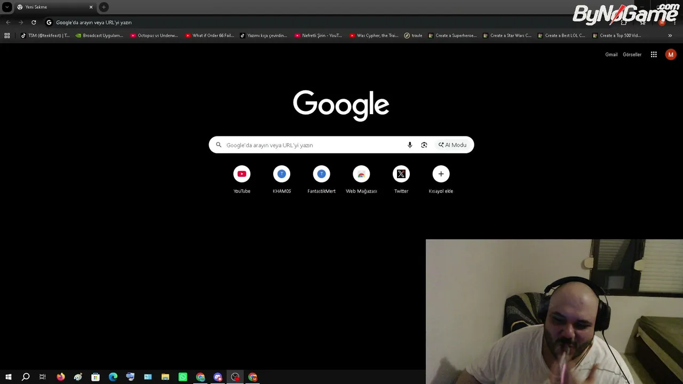Open the KHAMOS shortcut tile
683x384 pixels.
pyautogui.click(x=282, y=180)
